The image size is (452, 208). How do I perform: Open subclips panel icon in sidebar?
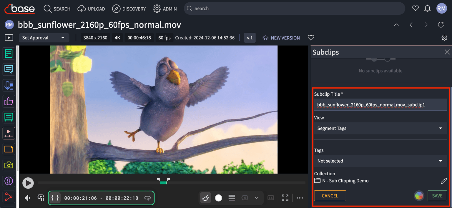[x=9, y=133]
